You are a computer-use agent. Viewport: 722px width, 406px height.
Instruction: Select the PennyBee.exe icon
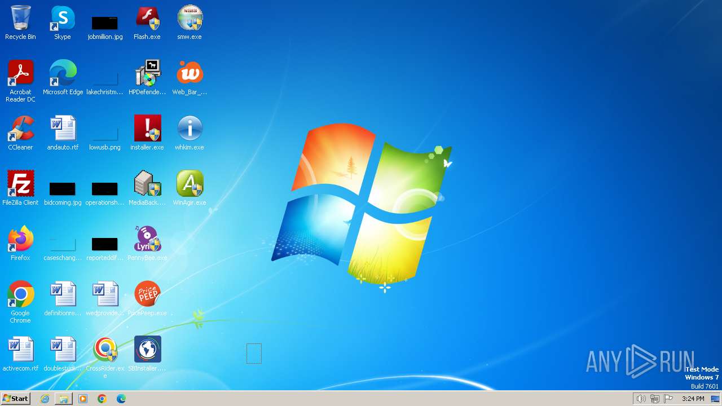[147, 244]
